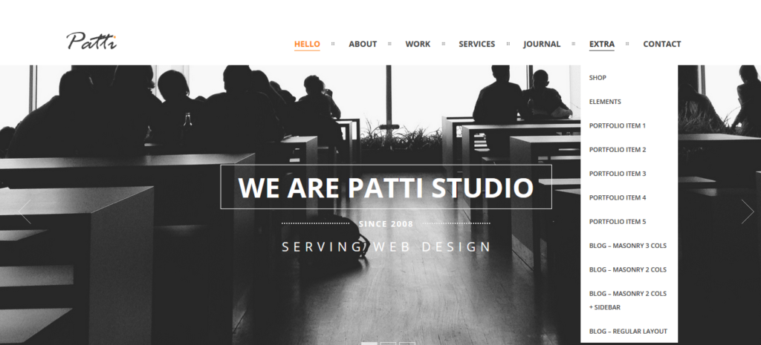Open the Work navigation link
Screen dimensions: 761x345
(418, 44)
